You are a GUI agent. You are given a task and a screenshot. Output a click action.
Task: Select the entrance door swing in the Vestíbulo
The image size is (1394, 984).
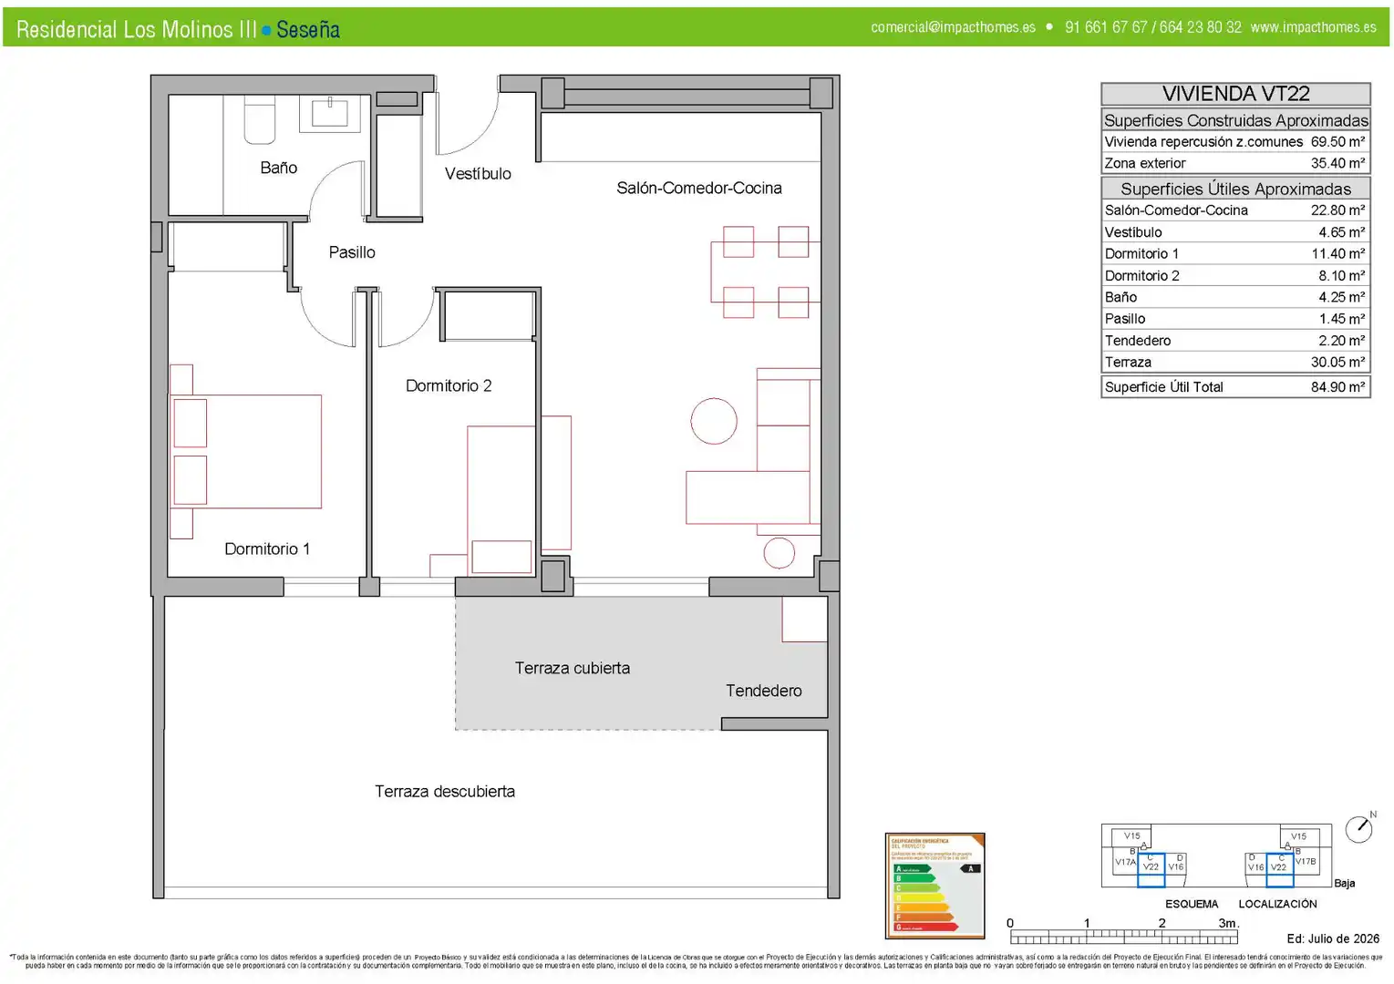(468, 117)
